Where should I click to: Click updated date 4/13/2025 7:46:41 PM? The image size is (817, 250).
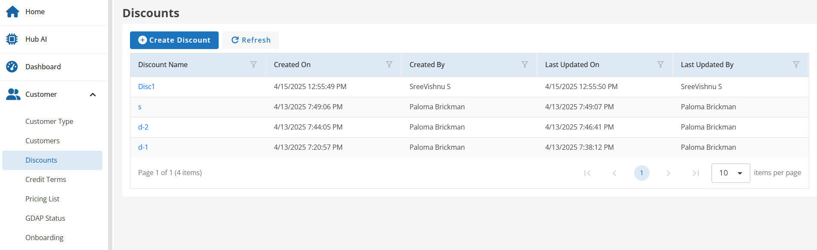579,127
